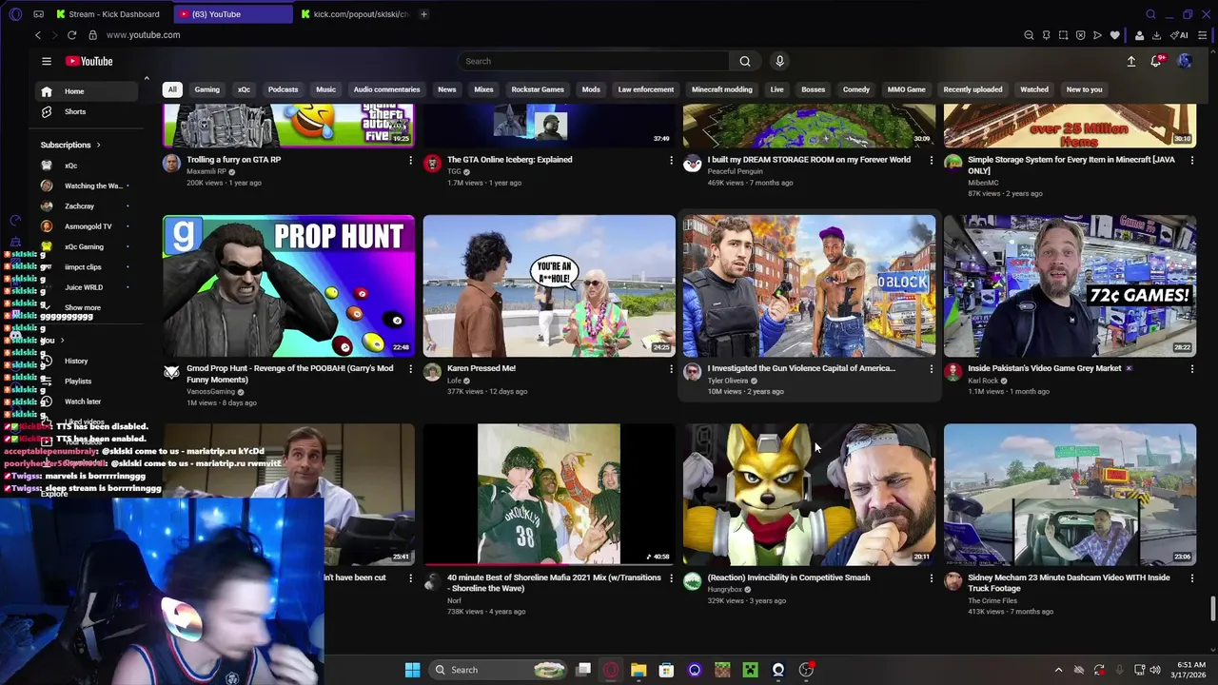The image size is (1218, 685).
Task: Play the Prop Hunt video thumbnail
Action: (288, 285)
